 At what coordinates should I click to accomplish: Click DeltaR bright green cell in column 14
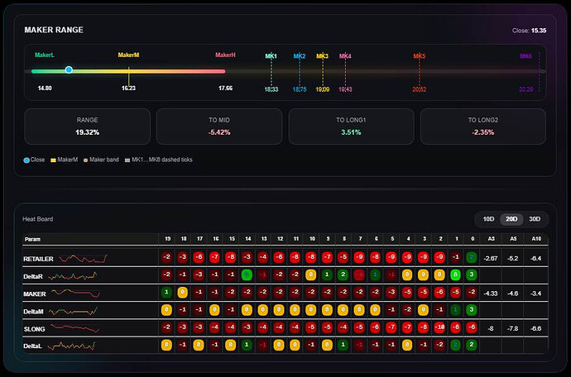coord(247,274)
